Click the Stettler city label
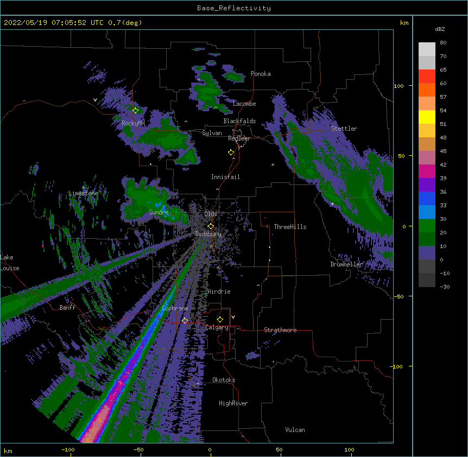This screenshot has height=457, width=468. click(344, 129)
